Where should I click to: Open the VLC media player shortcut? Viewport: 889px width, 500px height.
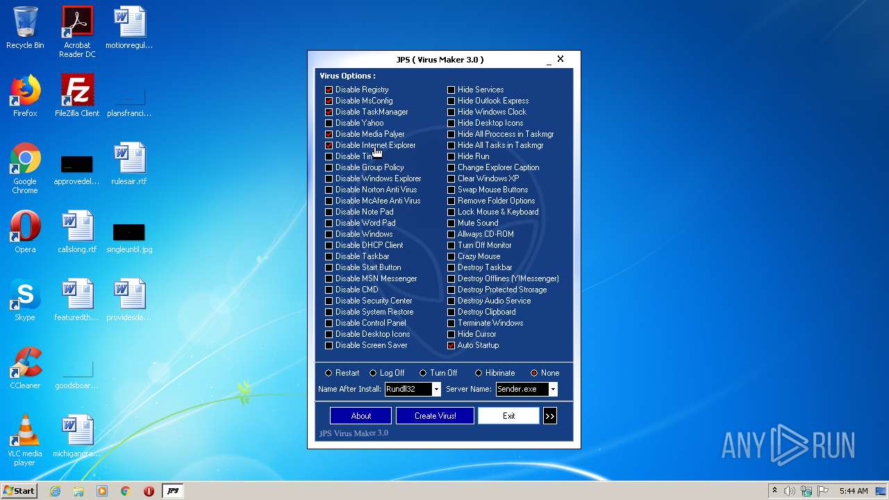tap(25, 440)
